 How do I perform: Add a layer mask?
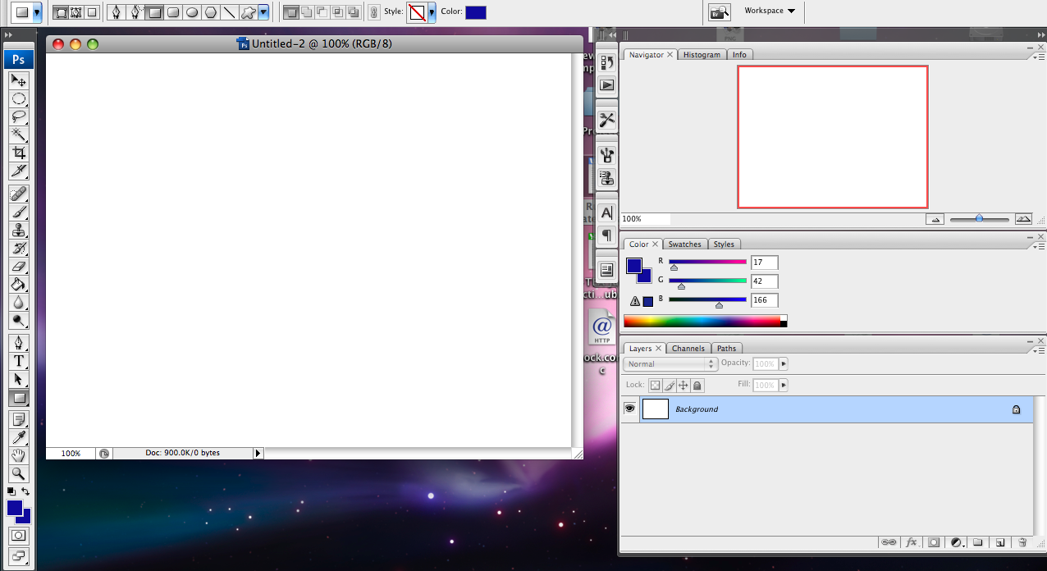pyautogui.click(x=934, y=542)
